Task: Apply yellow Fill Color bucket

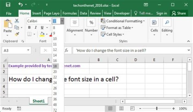Action: [42, 34]
